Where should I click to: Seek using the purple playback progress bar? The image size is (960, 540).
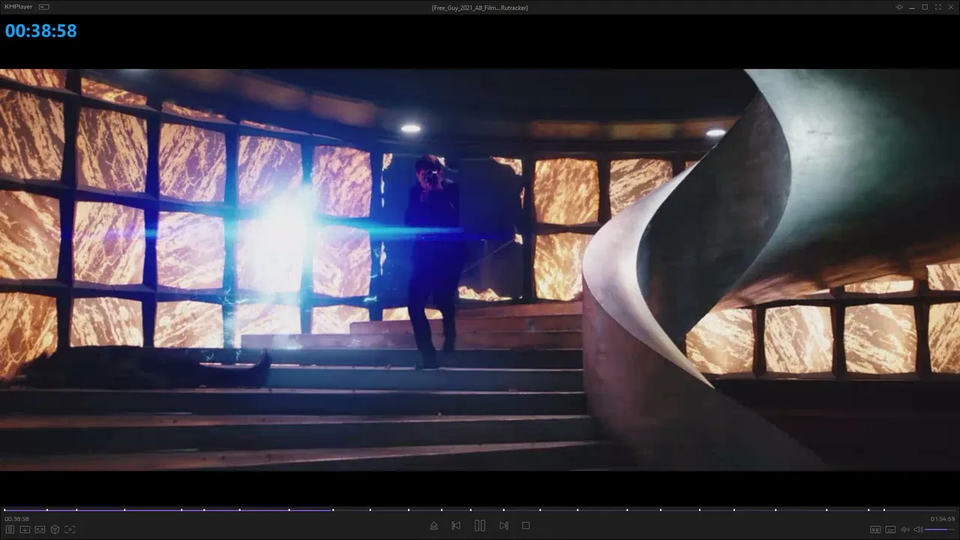(480, 510)
